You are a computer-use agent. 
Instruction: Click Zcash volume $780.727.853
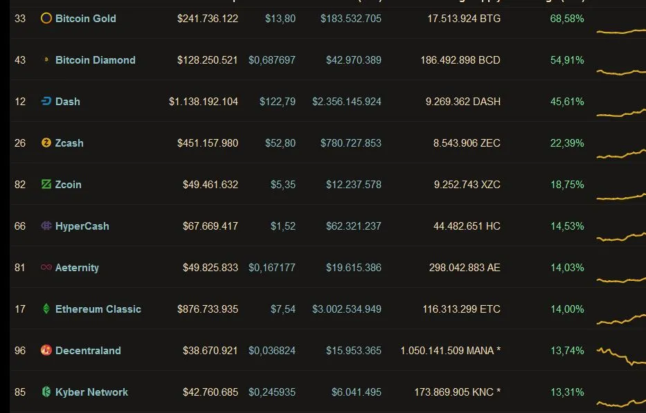click(x=350, y=143)
